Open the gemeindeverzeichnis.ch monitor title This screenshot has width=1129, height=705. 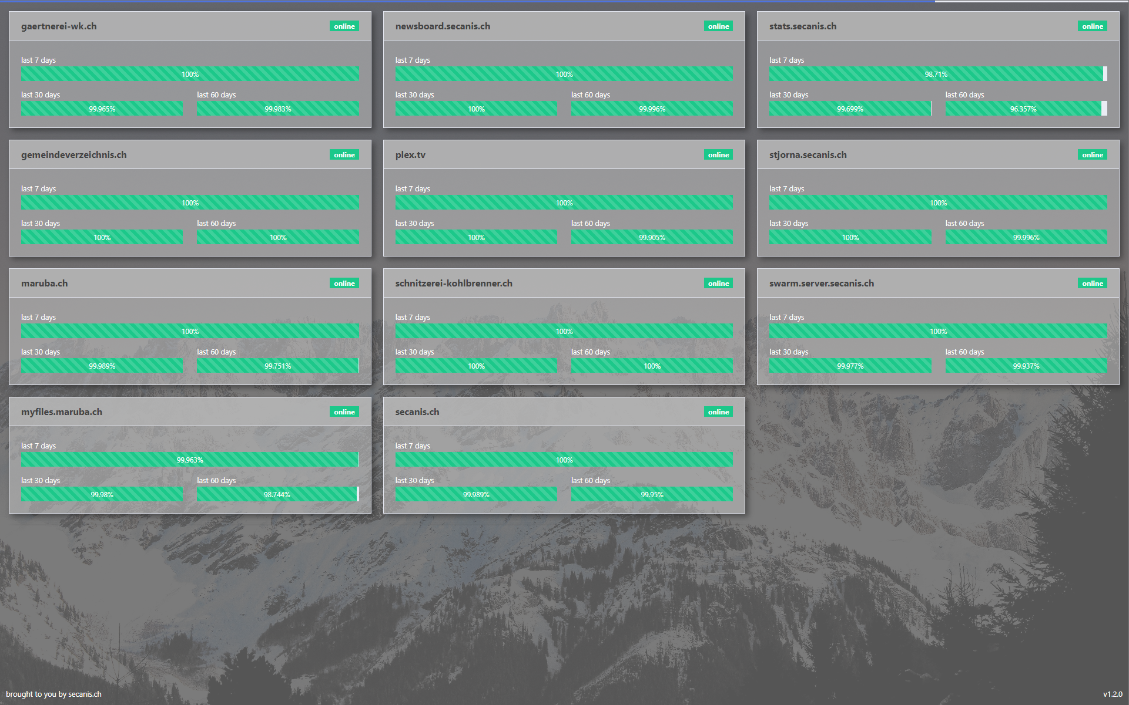pos(73,155)
